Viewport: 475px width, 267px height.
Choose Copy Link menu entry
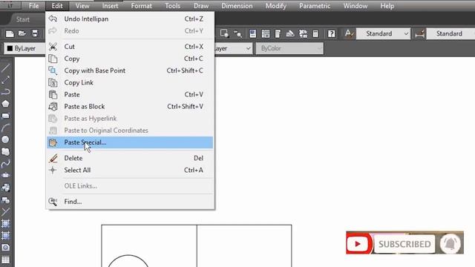(x=130, y=82)
